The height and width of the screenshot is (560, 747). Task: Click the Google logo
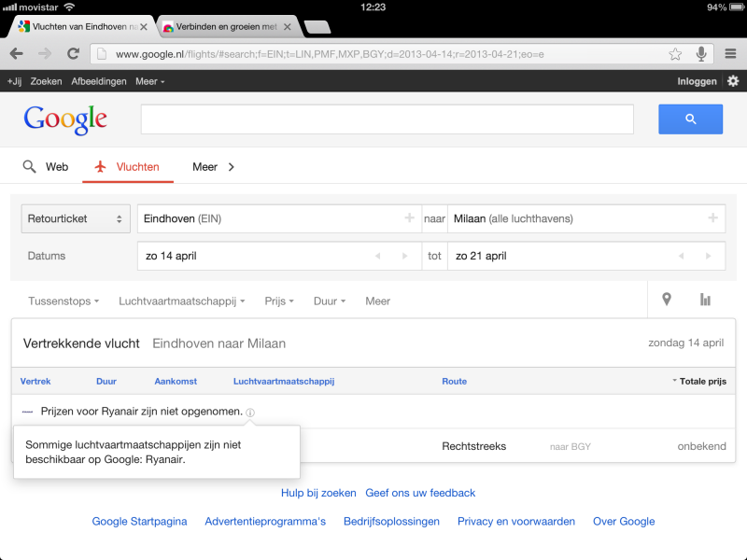pos(65,119)
